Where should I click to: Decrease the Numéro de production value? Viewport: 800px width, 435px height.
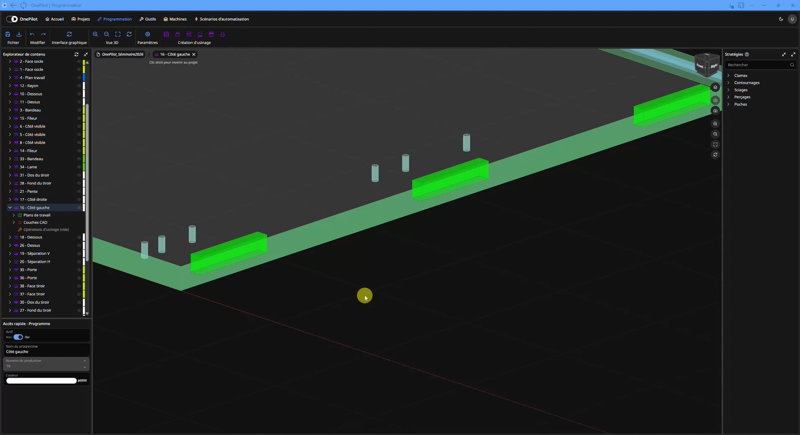click(85, 367)
